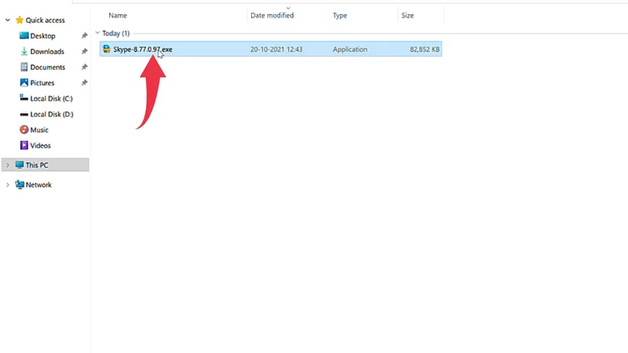Viewport: 628px width, 353px height.
Task: Select the Pictures folder icon
Action: [x=24, y=83]
